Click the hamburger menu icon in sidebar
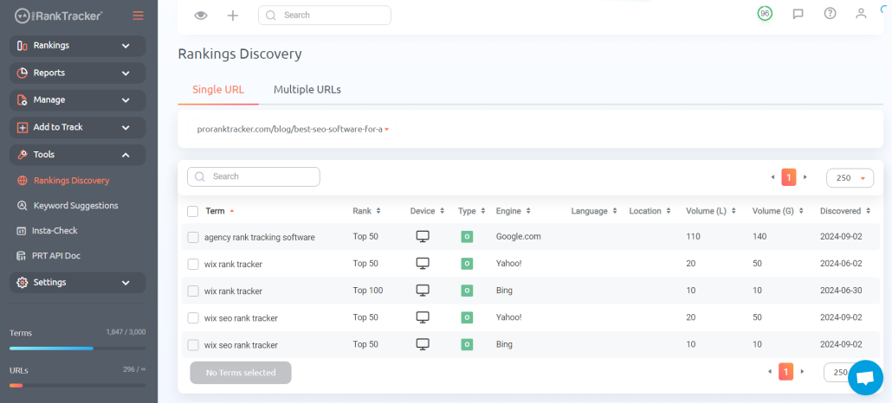892x403 pixels. point(139,16)
